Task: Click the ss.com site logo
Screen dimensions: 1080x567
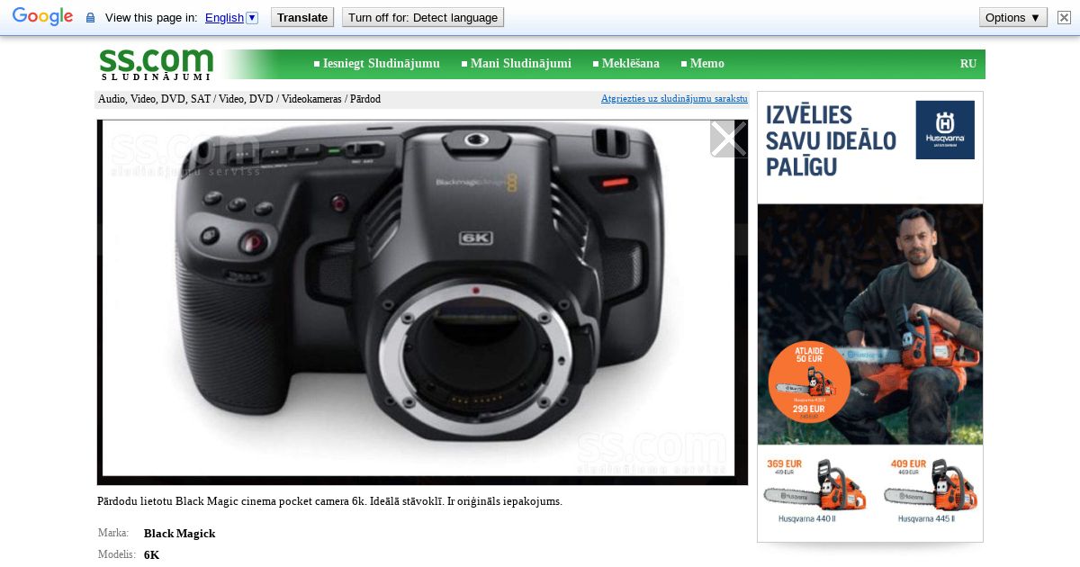Action: pyautogui.click(x=156, y=63)
